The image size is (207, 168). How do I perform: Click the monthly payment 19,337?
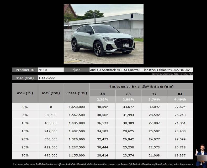pyautogui.click(x=180, y=155)
